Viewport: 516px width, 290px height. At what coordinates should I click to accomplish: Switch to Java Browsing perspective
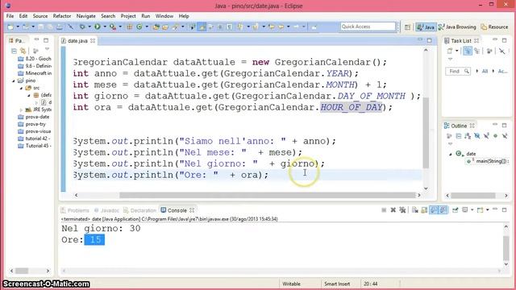coord(457,27)
